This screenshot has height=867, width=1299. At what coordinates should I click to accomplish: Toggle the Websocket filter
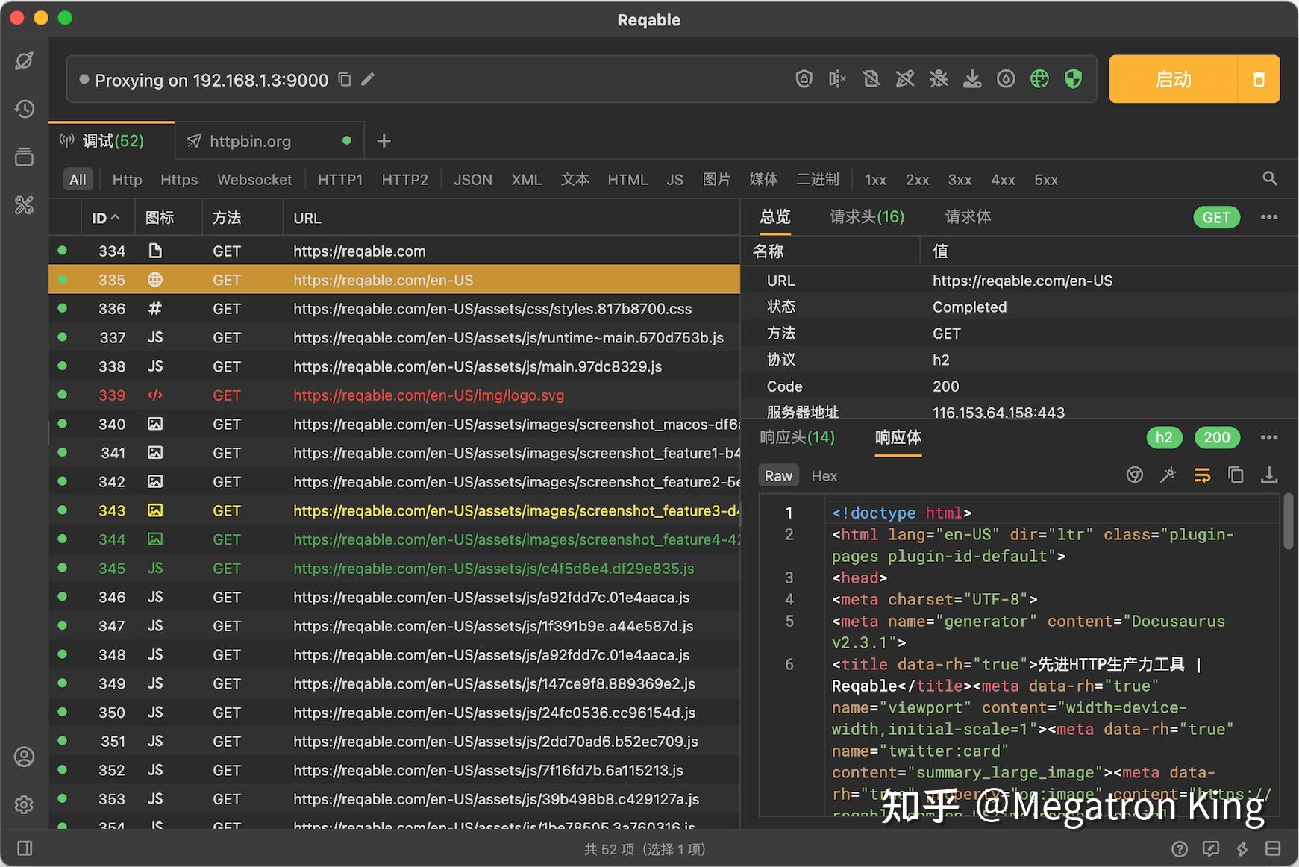[254, 179]
